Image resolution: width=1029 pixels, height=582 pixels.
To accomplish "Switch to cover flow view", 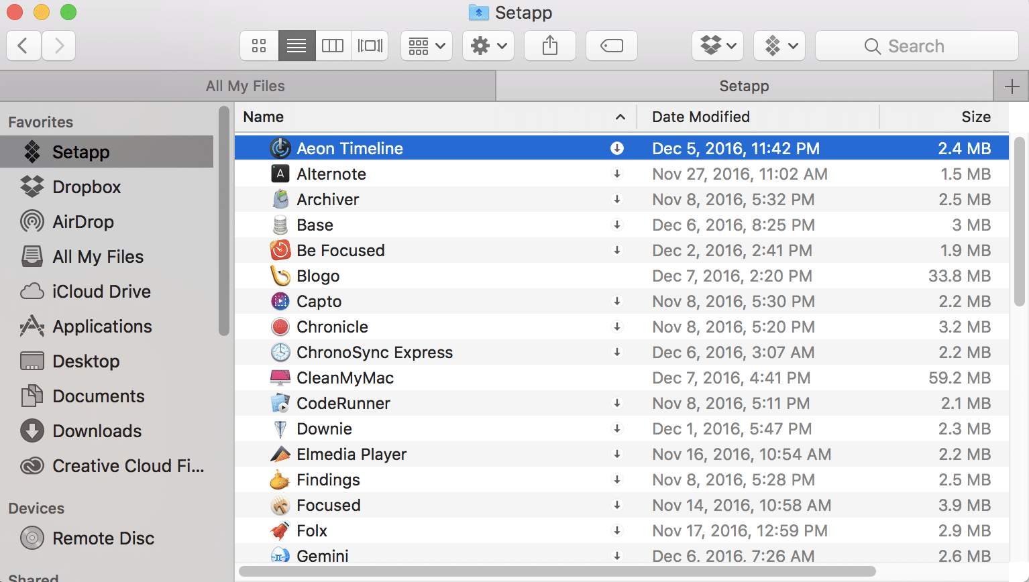I will pos(370,46).
